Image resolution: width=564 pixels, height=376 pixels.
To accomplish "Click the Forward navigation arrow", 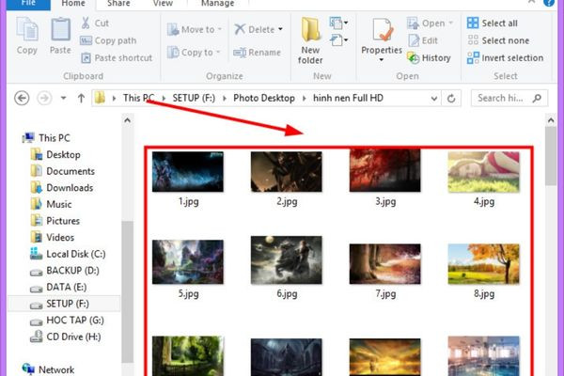I will tap(44, 98).
